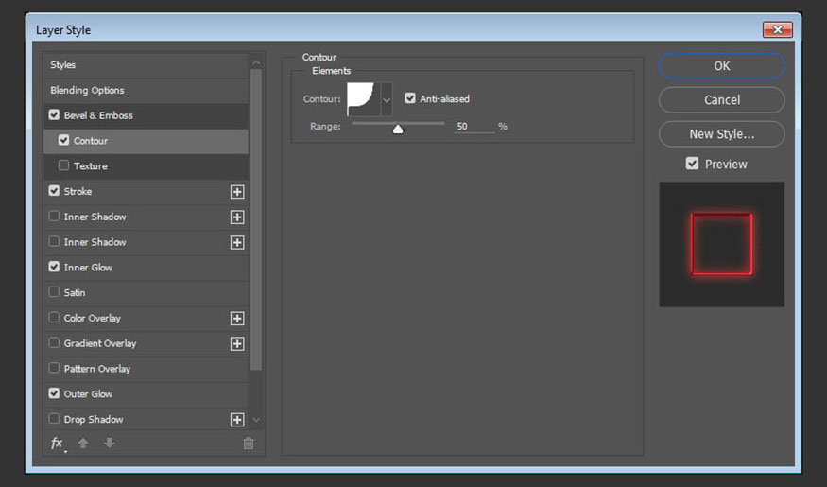Click plus icon on second Inner Shadow row
Screen dimensions: 827x487
(x=237, y=242)
